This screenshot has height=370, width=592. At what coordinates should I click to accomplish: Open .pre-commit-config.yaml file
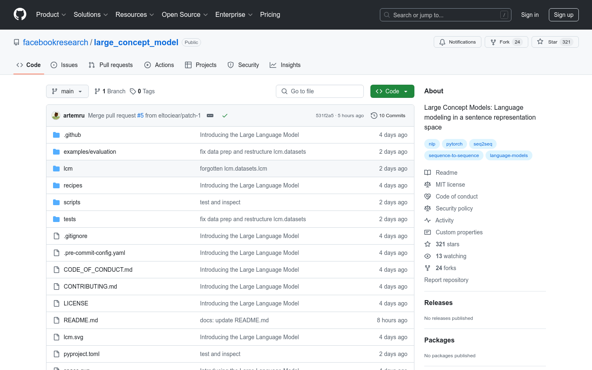95,253
